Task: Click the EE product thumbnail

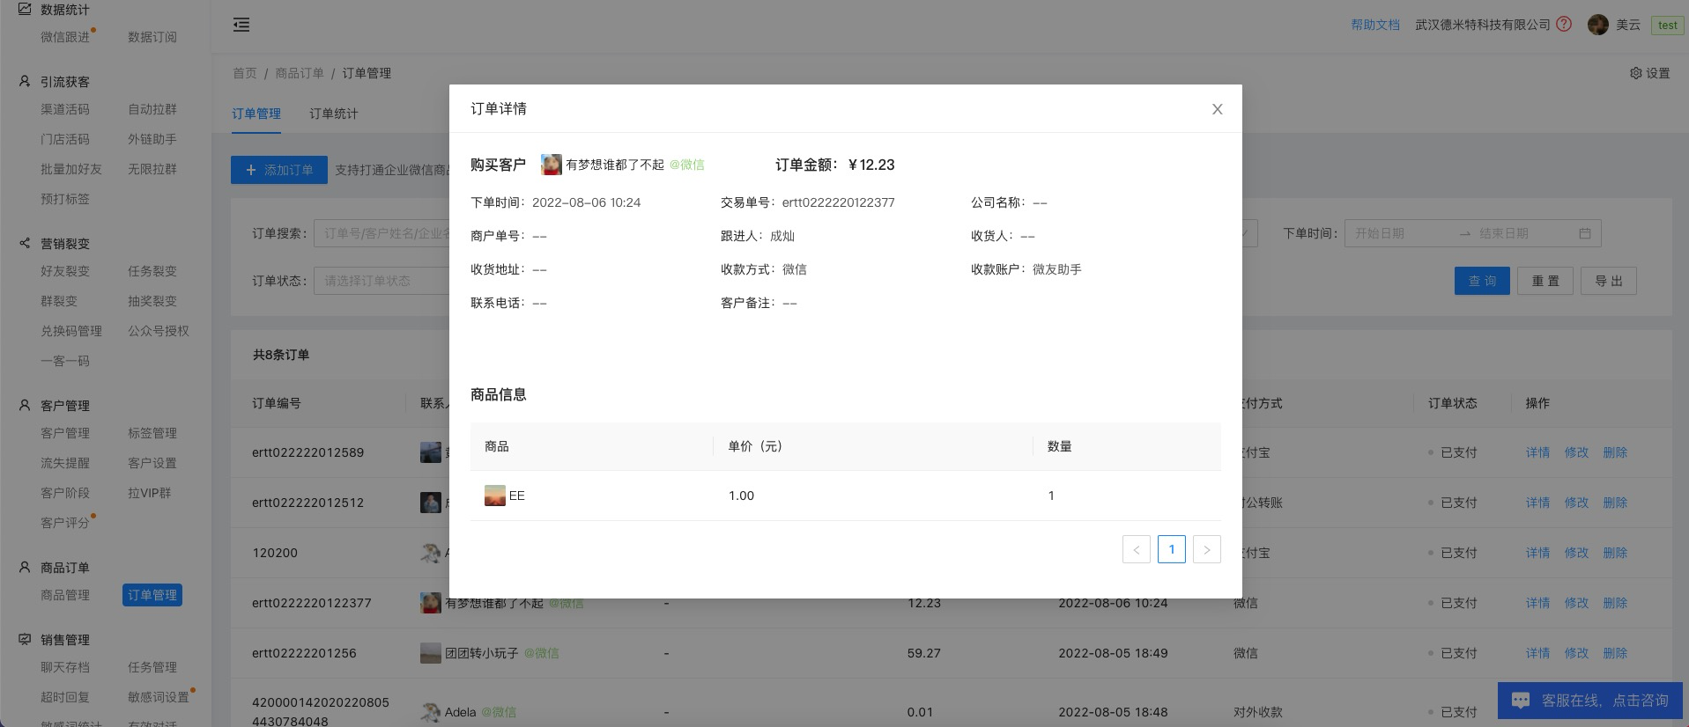Action: tap(495, 496)
